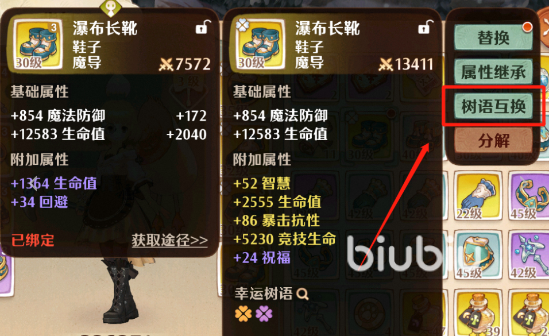Open 获取途径>> acquisition link

(x=169, y=240)
